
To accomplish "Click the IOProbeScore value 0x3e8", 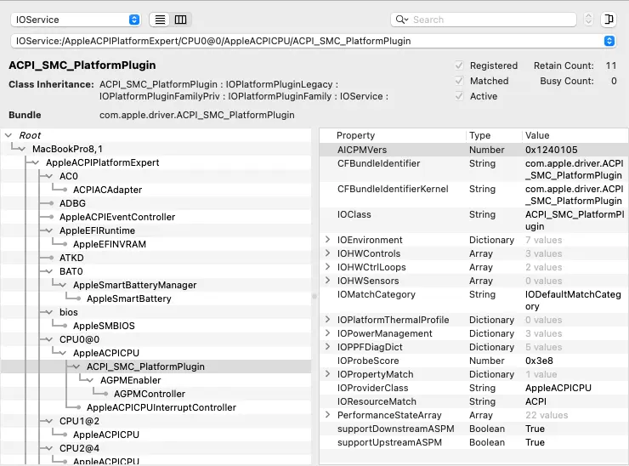I will tap(539, 361).
